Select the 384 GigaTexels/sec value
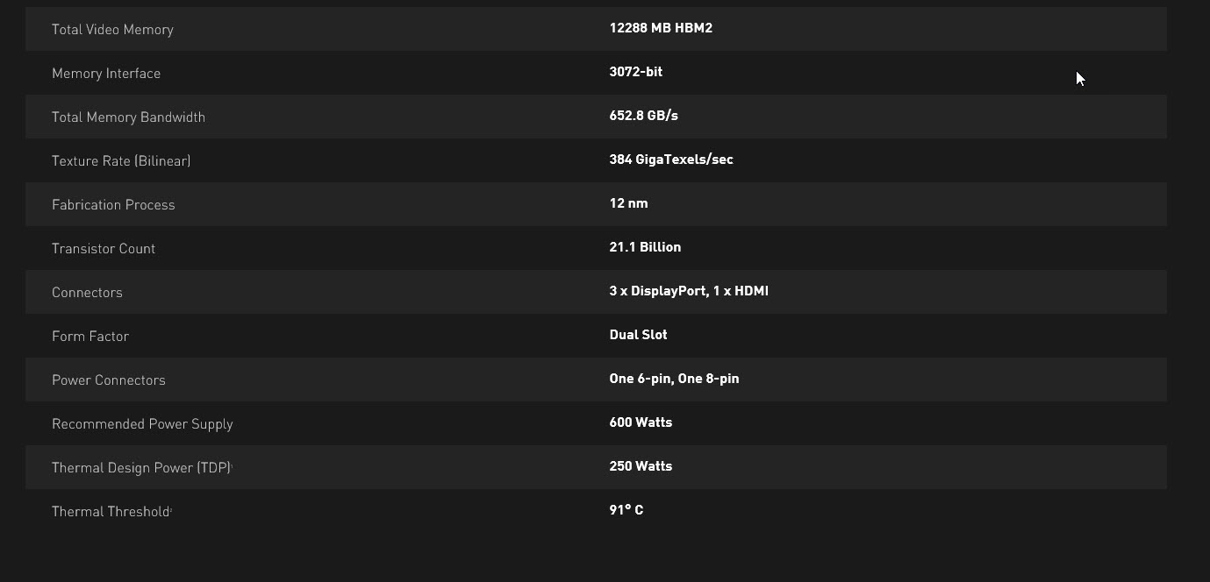 [x=670, y=160]
